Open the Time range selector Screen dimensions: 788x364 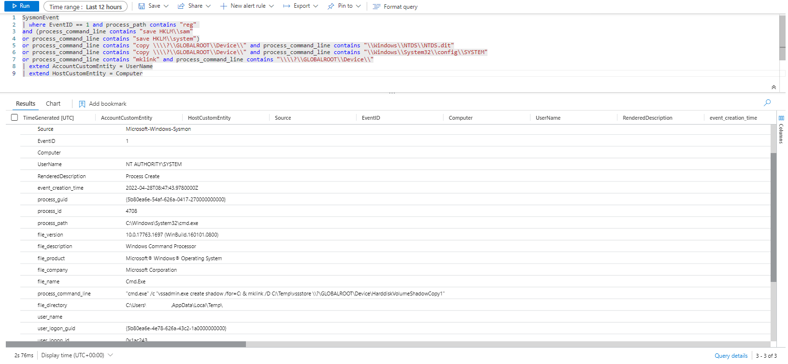tap(86, 7)
